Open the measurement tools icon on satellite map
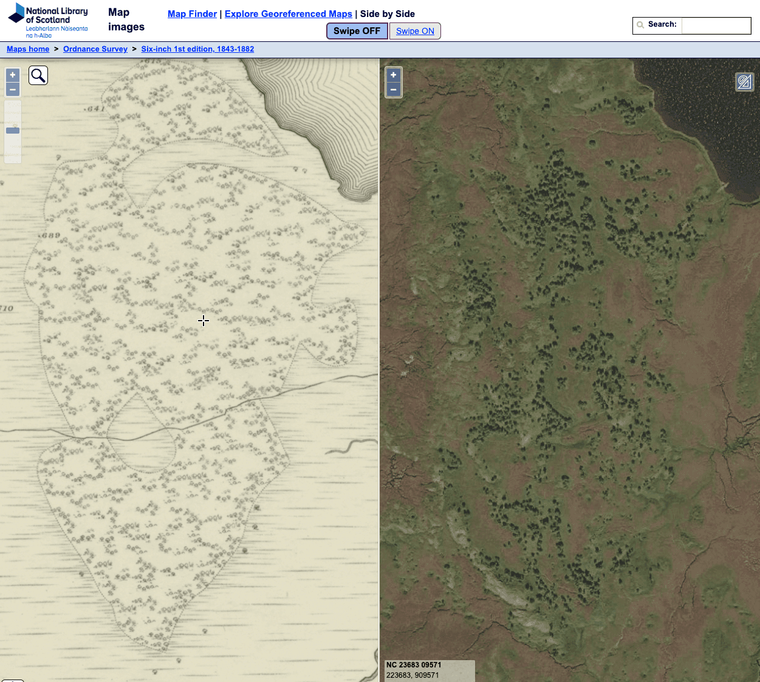 click(744, 82)
